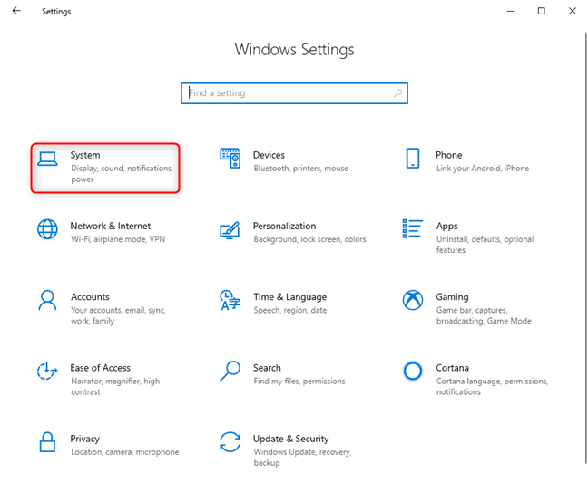Click the Gaming Xbox icon
The height and width of the screenshot is (483, 588).
[x=413, y=300]
